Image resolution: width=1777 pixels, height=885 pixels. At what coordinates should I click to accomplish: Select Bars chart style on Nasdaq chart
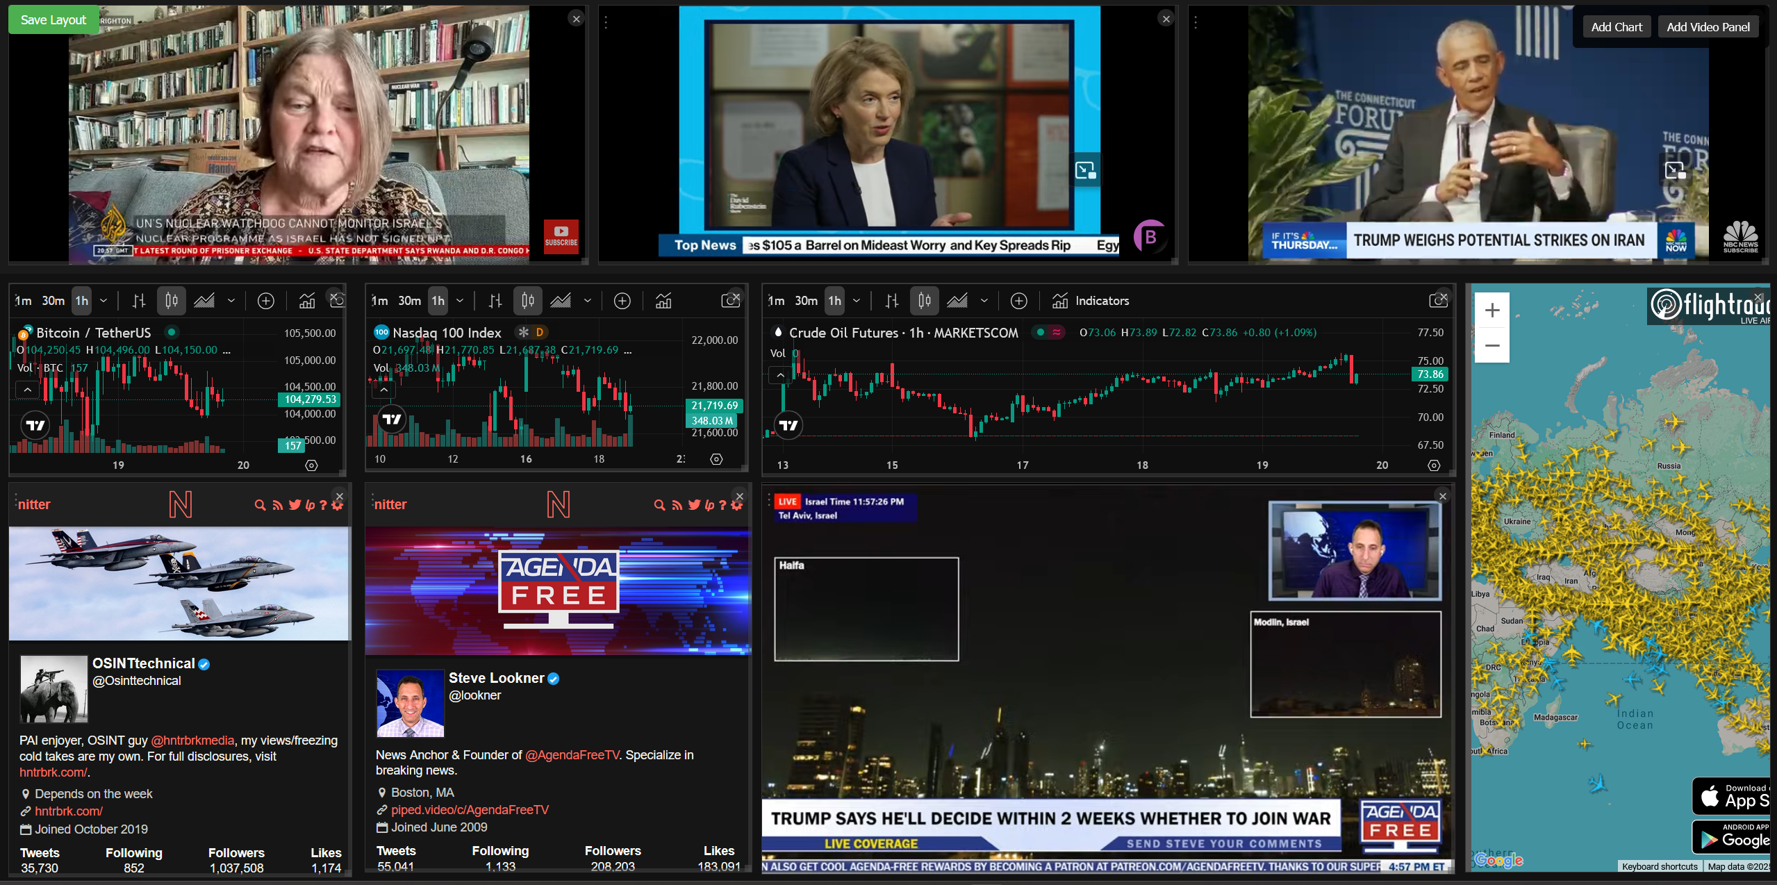495,301
